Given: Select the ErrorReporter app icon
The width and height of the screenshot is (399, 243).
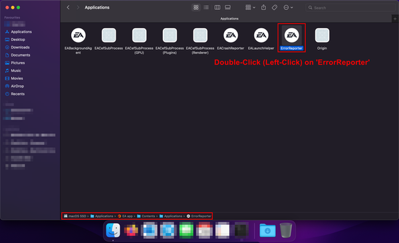Looking at the screenshot, I should coord(292,35).
